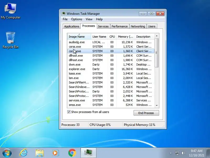Select the Processes tab
This screenshot has height=158, width=210.
(x=88, y=26)
